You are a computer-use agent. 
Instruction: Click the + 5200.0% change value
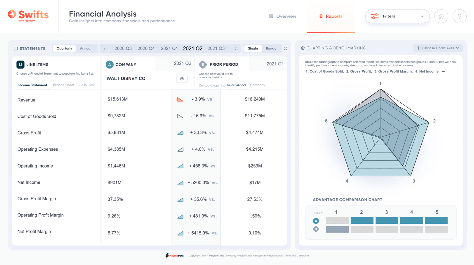coord(198,182)
